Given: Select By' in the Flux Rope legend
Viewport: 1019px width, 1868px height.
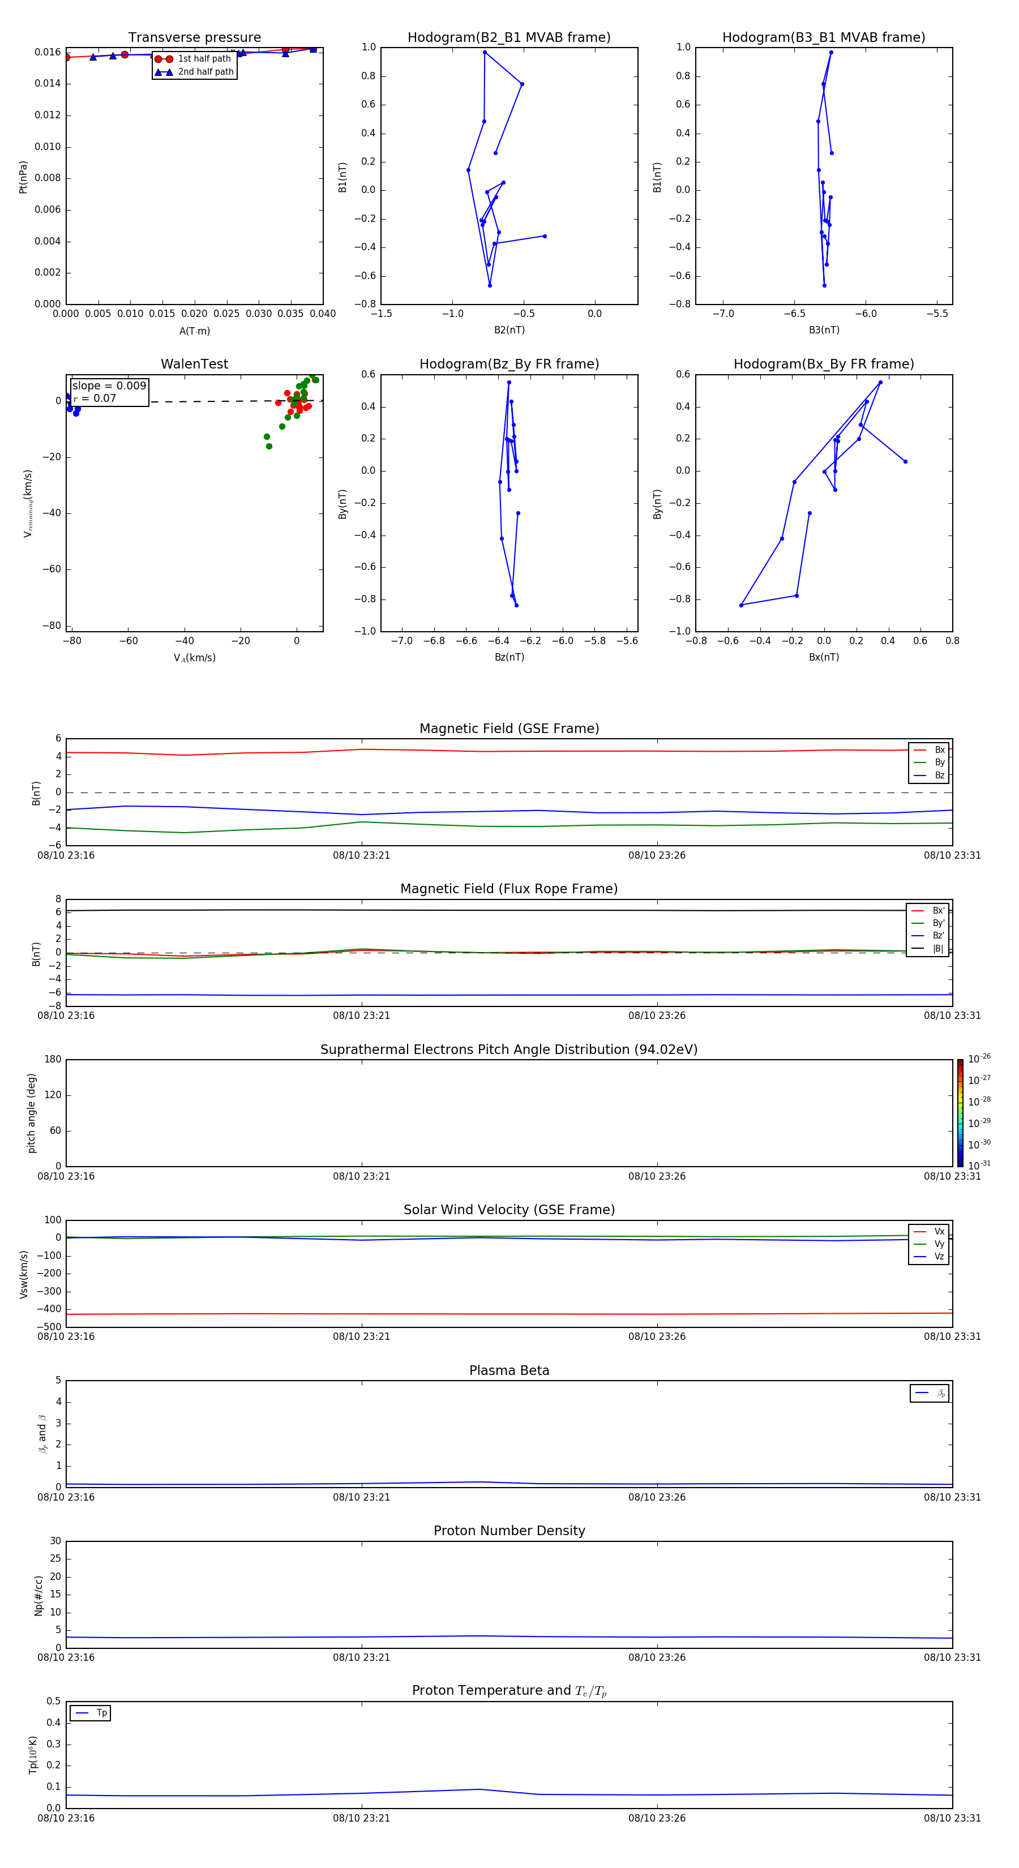Looking at the screenshot, I should coord(928,923).
